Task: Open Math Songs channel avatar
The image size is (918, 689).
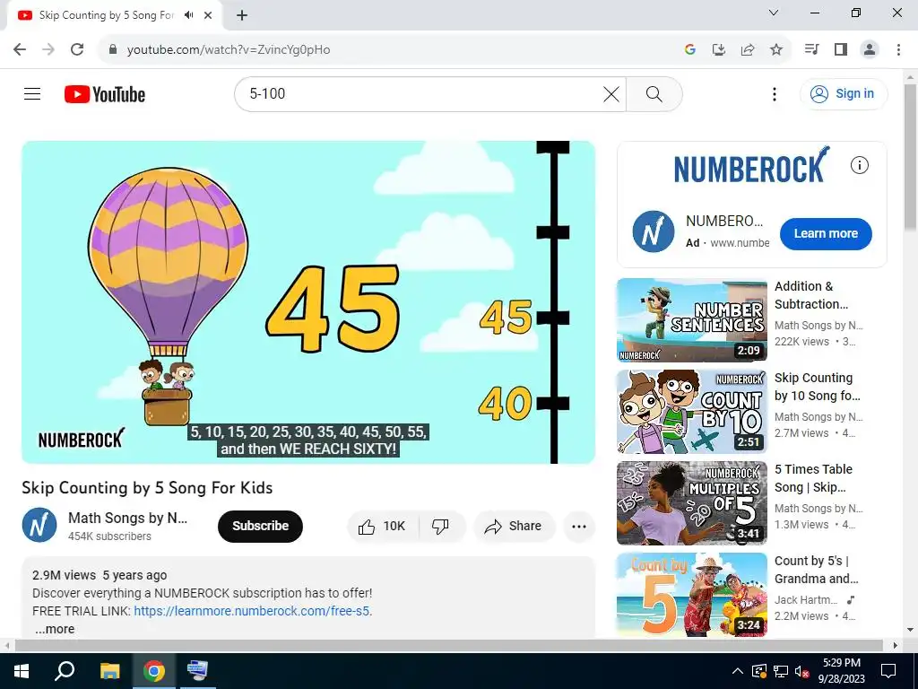Action: pos(39,525)
